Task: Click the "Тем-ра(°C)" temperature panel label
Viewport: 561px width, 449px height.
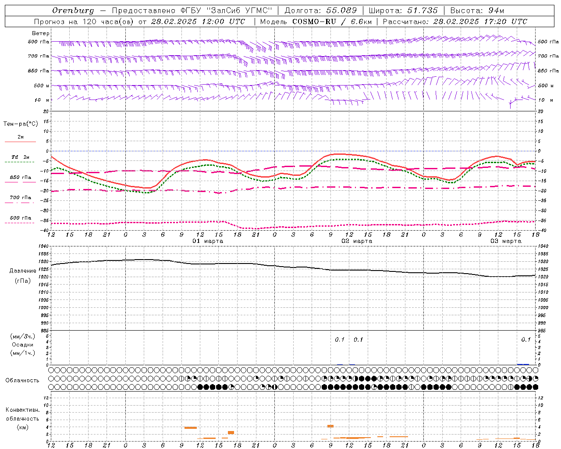Action: pos(21,124)
